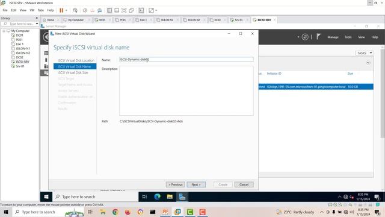Toggle show library sidebar icon
385x217 pixels.
coord(109,10)
